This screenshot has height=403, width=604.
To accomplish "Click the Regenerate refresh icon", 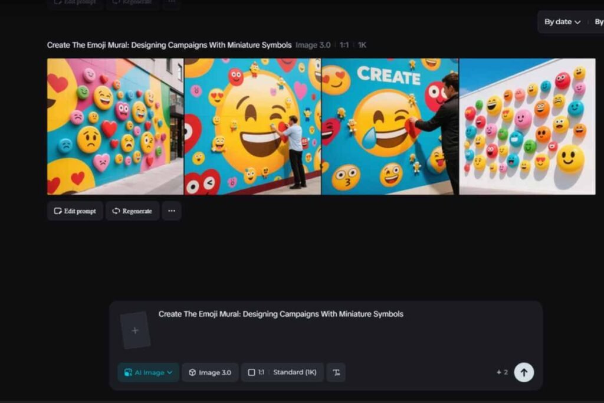I will (x=116, y=211).
